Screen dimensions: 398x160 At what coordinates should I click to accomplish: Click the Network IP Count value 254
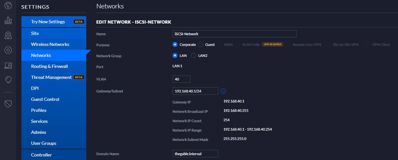click(x=226, y=120)
